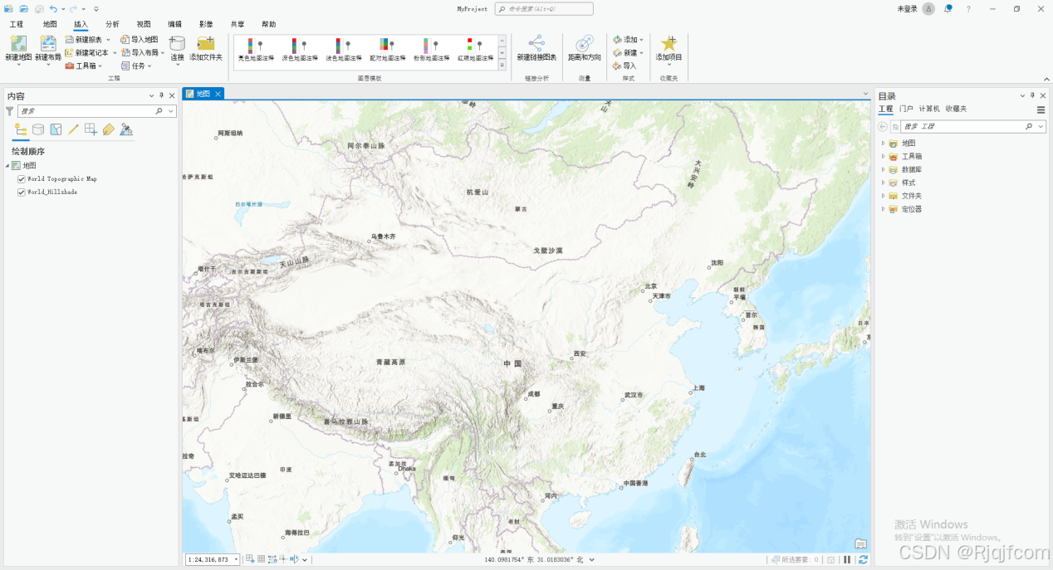Screen dimensions: 1053x570
Task: Switch Contents to List By Drawing Order
Action: point(22,129)
